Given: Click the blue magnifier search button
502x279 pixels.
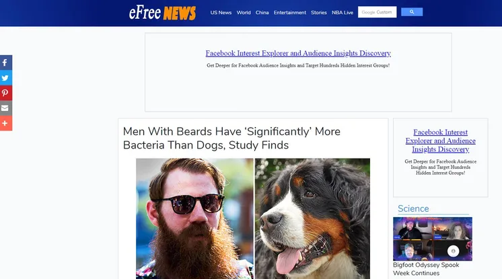Looking at the screenshot, I should (412, 12).
